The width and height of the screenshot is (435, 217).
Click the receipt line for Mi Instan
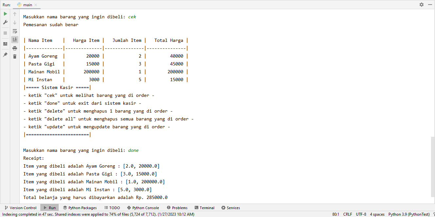tap(88, 190)
